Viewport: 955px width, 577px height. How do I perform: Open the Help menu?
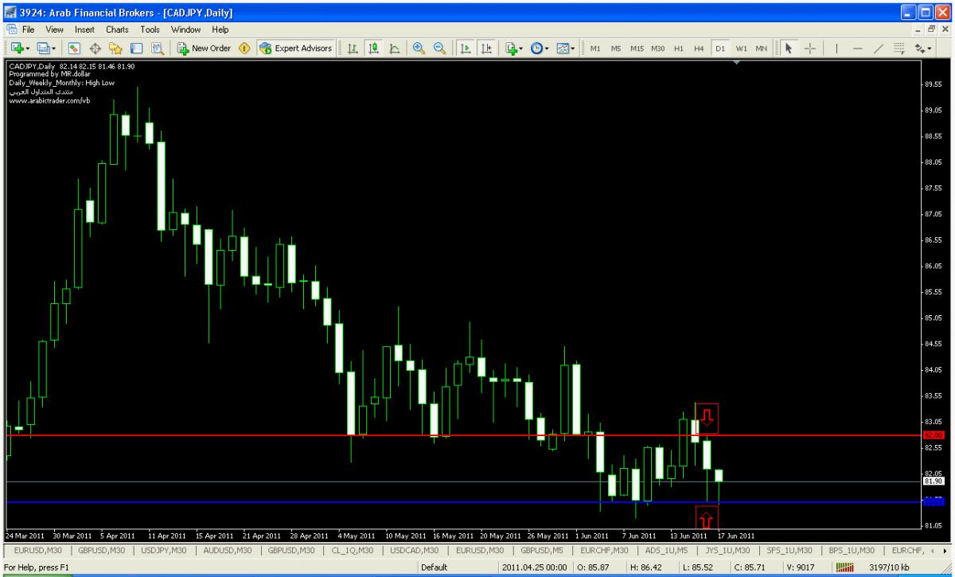(220, 29)
